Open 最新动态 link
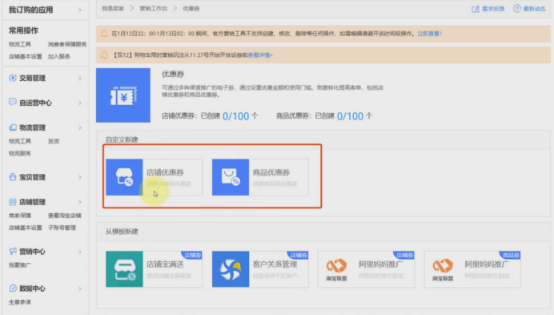Image resolution: width=554 pixels, height=315 pixels. coord(535,9)
